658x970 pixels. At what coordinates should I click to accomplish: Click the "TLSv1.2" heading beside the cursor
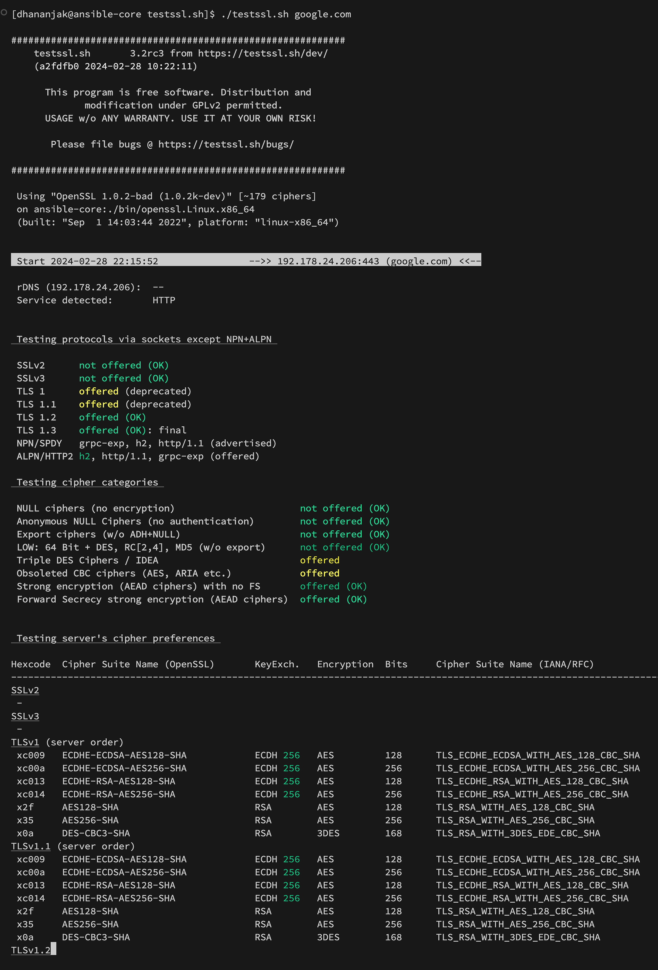[x=31, y=950]
